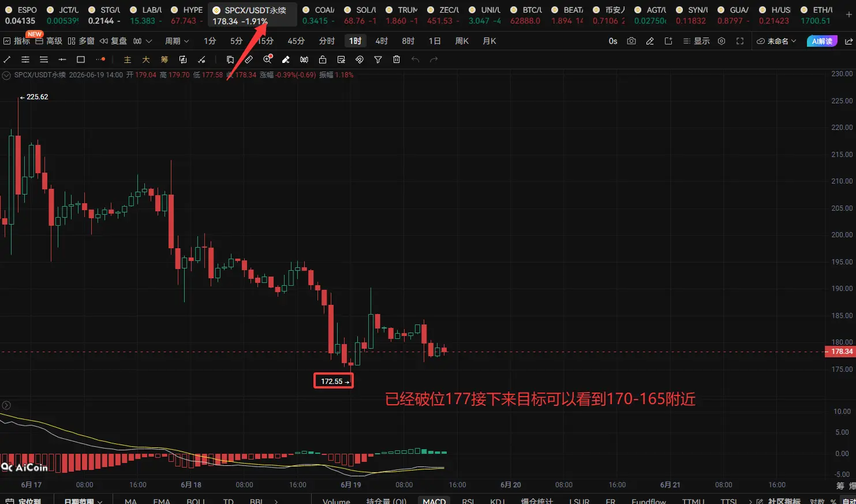Select the three horizontal lines drawing tool
This screenshot has width=856, height=504.
pyautogui.click(x=44, y=59)
